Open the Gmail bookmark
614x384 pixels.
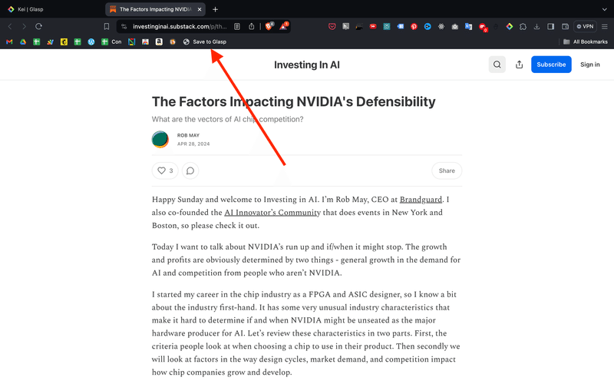click(x=9, y=41)
